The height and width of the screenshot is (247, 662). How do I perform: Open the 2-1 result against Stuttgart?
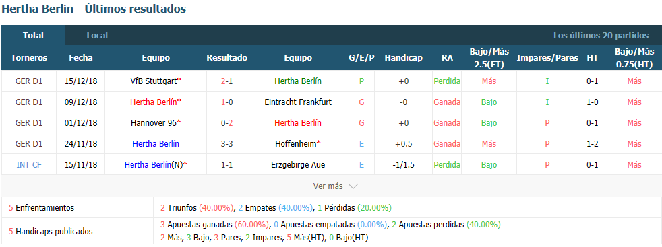pyautogui.click(x=227, y=81)
